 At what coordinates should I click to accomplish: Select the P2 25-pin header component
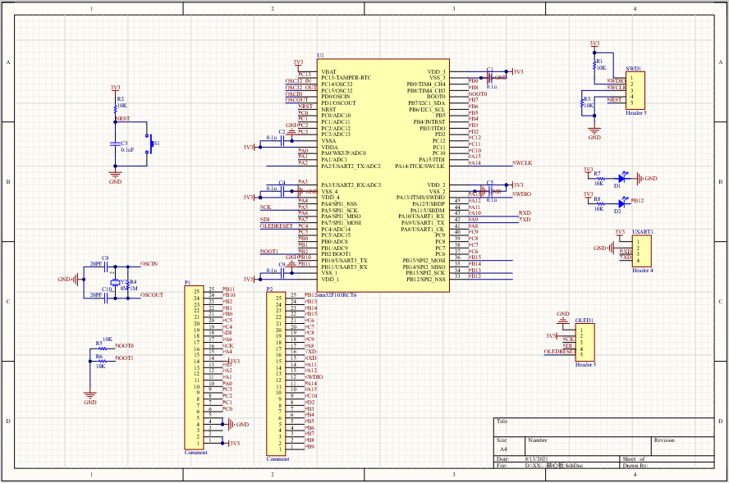point(276,374)
